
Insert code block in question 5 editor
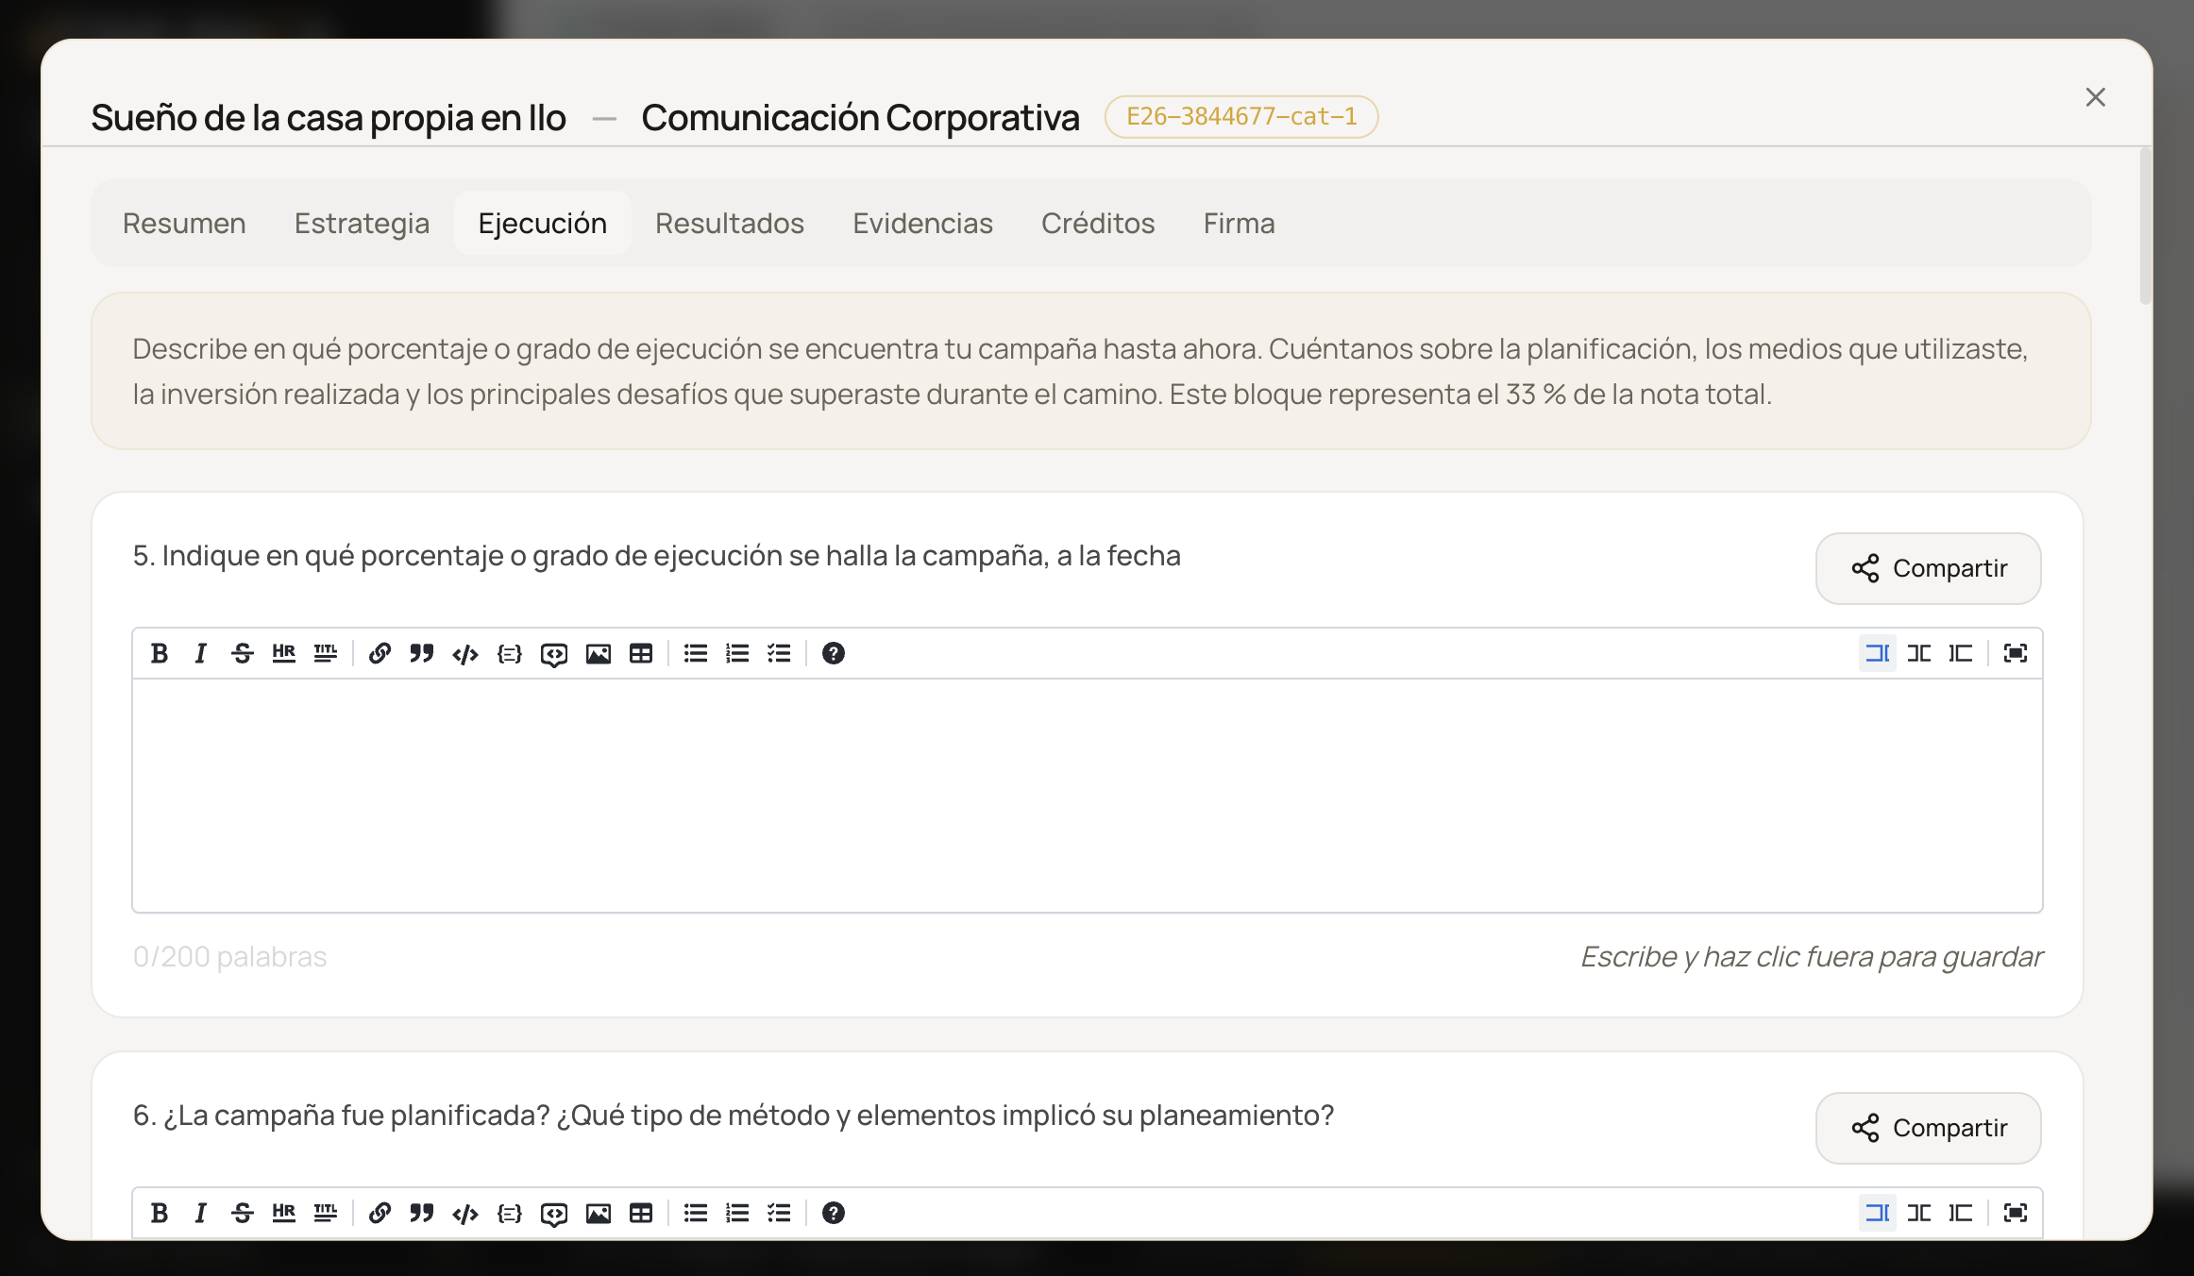[509, 653]
